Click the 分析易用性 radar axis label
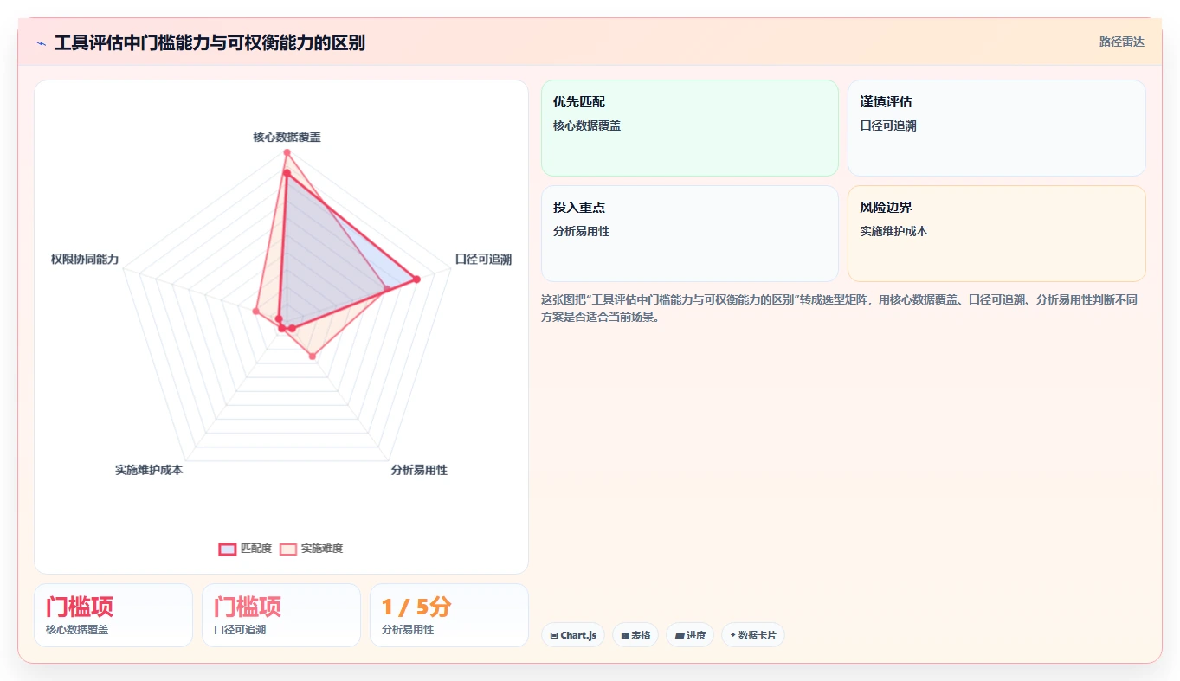 tap(419, 470)
